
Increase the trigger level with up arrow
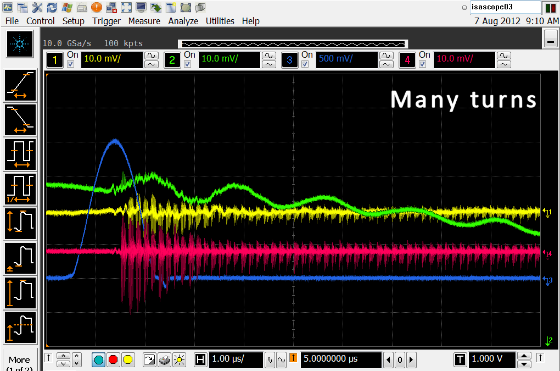point(524,356)
